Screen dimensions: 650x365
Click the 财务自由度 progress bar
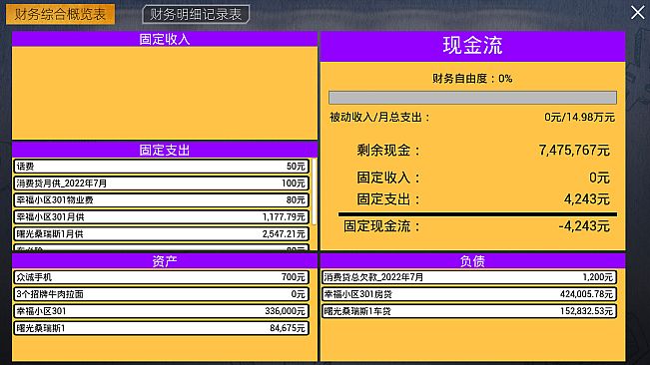[472, 98]
